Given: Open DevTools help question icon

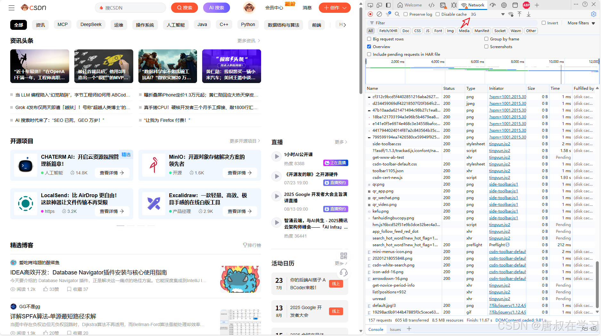Looking at the screenshot, I should [x=585, y=4].
